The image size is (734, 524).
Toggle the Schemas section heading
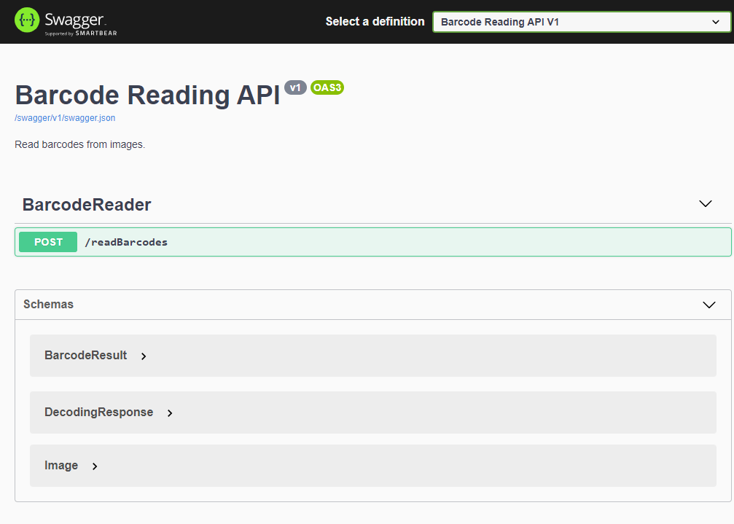point(48,305)
